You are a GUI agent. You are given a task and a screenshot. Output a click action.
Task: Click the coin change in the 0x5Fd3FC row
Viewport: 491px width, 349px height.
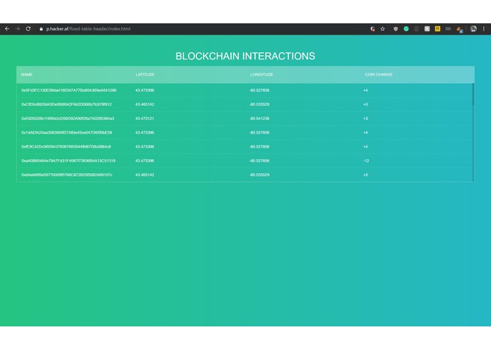tap(365, 90)
